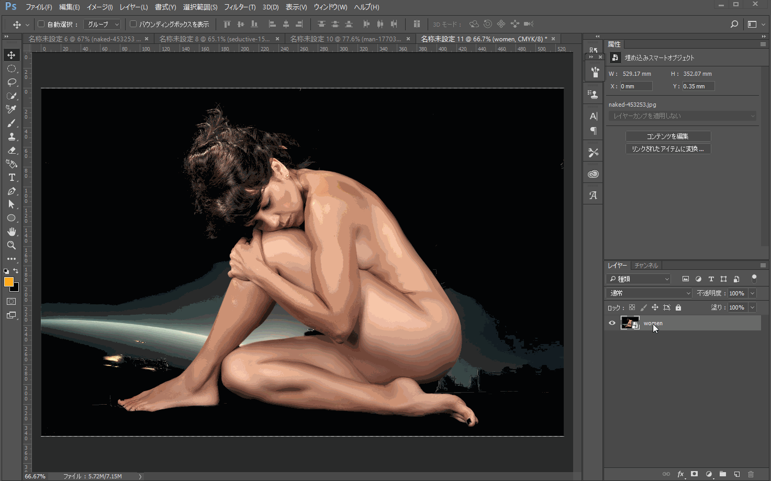
Task: Click the women layer thumbnail
Action: tap(630, 323)
